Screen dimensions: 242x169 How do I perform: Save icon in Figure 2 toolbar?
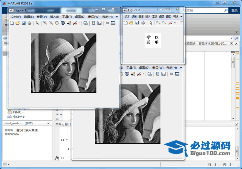pyautogui.click(x=137, y=23)
